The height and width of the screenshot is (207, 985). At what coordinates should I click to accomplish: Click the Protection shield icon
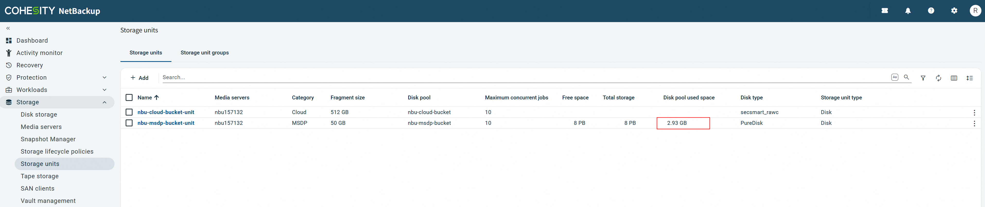pos(9,77)
